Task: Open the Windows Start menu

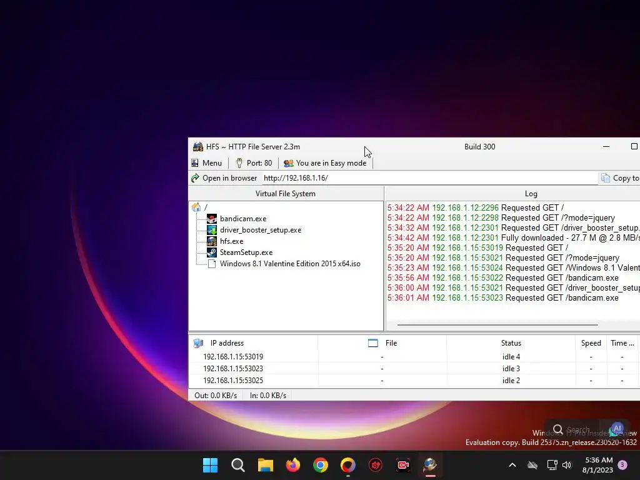Action: (x=210, y=465)
